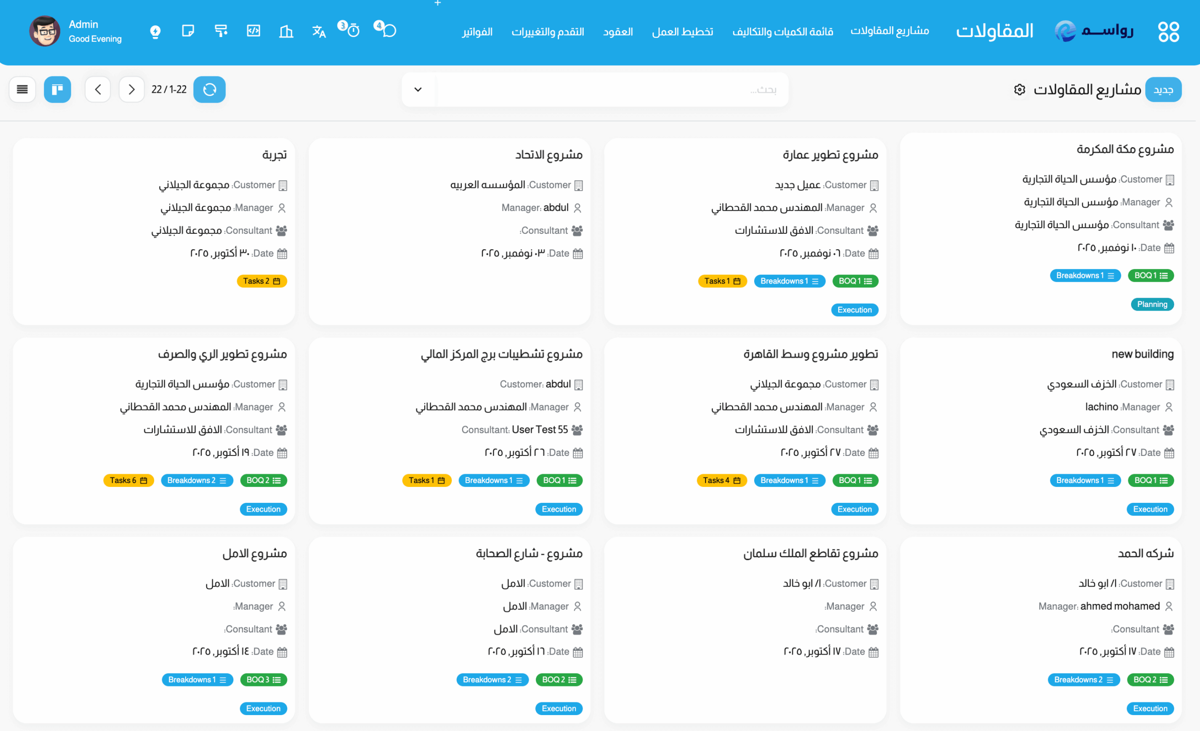The image size is (1200, 731).
Task: Open the buildings company switcher icon
Action: (x=286, y=32)
